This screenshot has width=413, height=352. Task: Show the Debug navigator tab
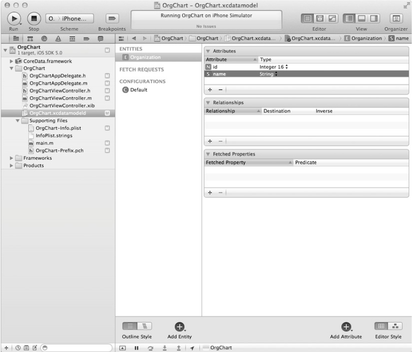[x=72, y=39]
